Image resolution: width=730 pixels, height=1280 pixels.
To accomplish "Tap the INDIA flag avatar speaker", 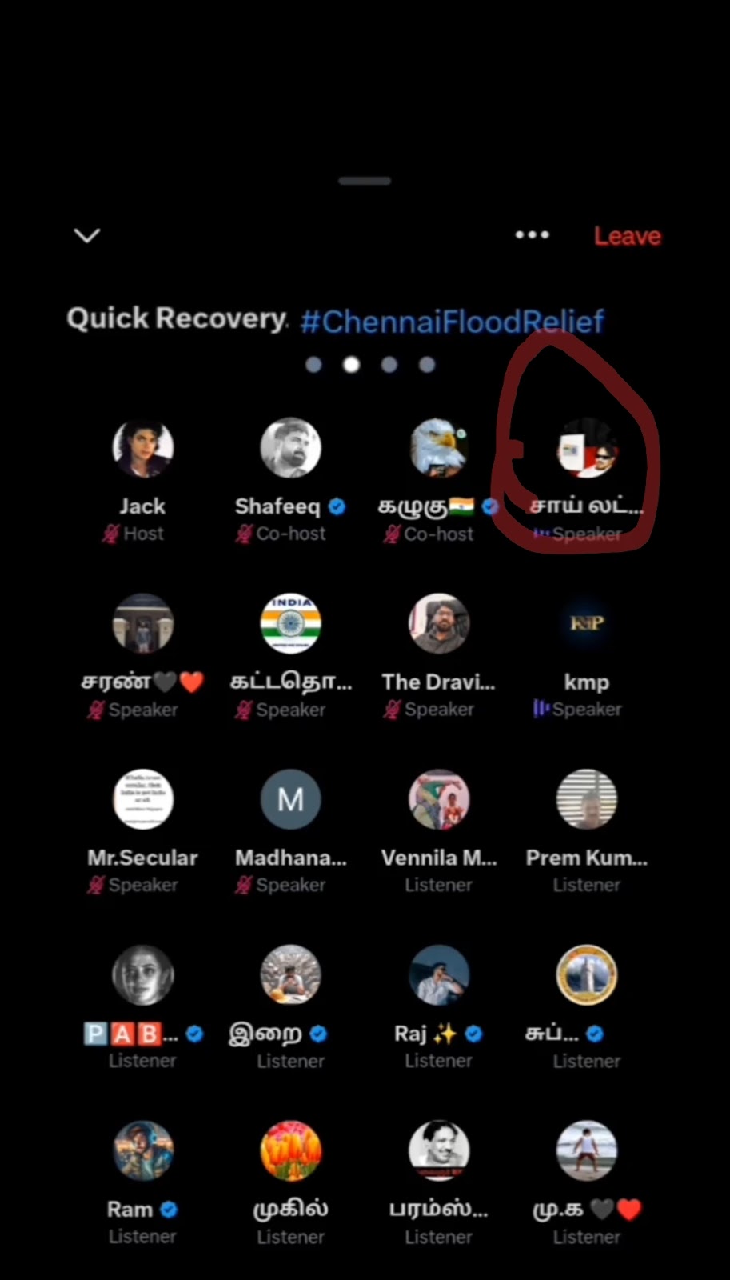I will click(290, 623).
